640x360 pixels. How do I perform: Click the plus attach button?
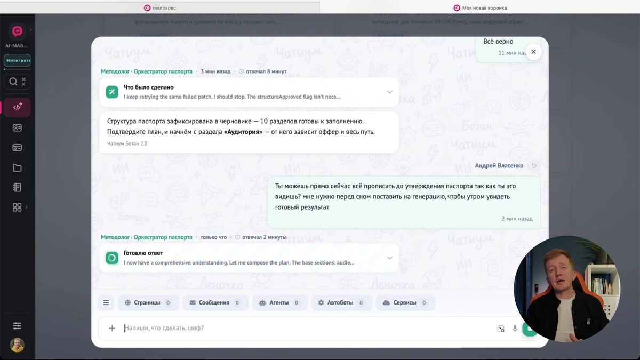(x=112, y=329)
